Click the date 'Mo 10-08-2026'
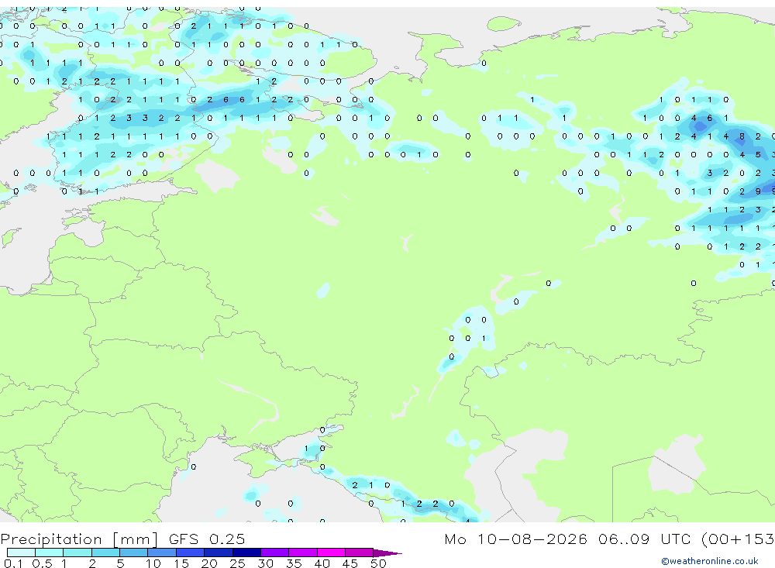The image size is (775, 568). click(x=515, y=539)
